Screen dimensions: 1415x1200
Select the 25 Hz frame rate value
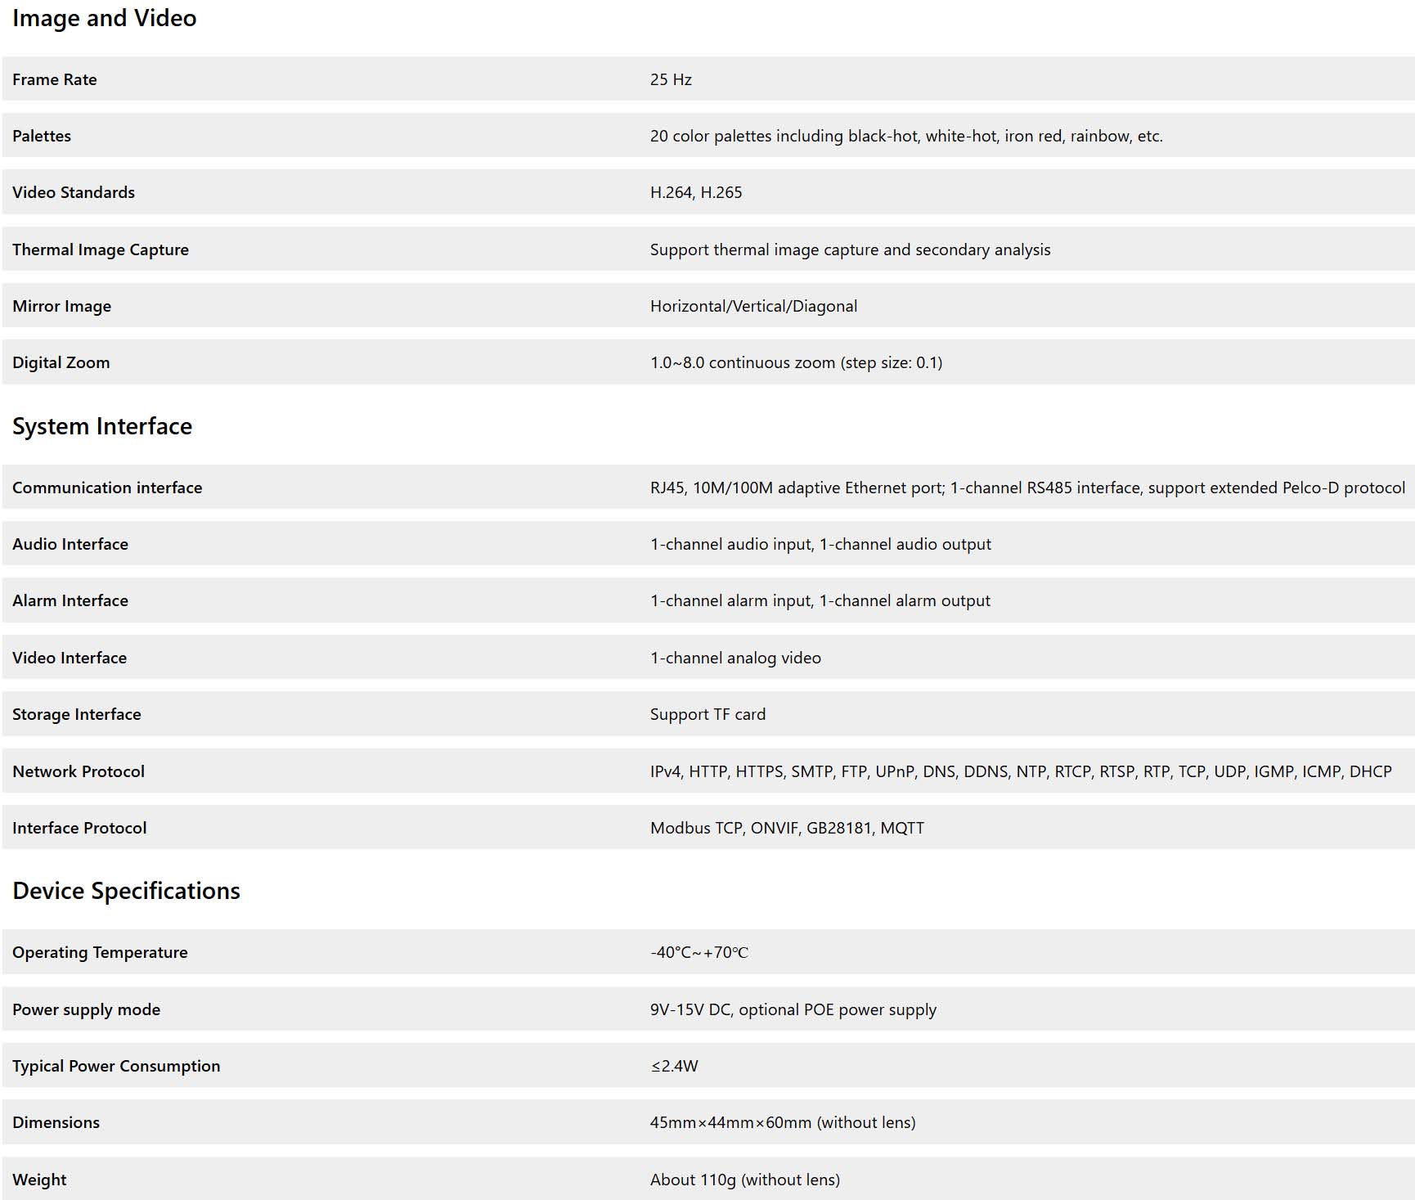click(x=671, y=79)
